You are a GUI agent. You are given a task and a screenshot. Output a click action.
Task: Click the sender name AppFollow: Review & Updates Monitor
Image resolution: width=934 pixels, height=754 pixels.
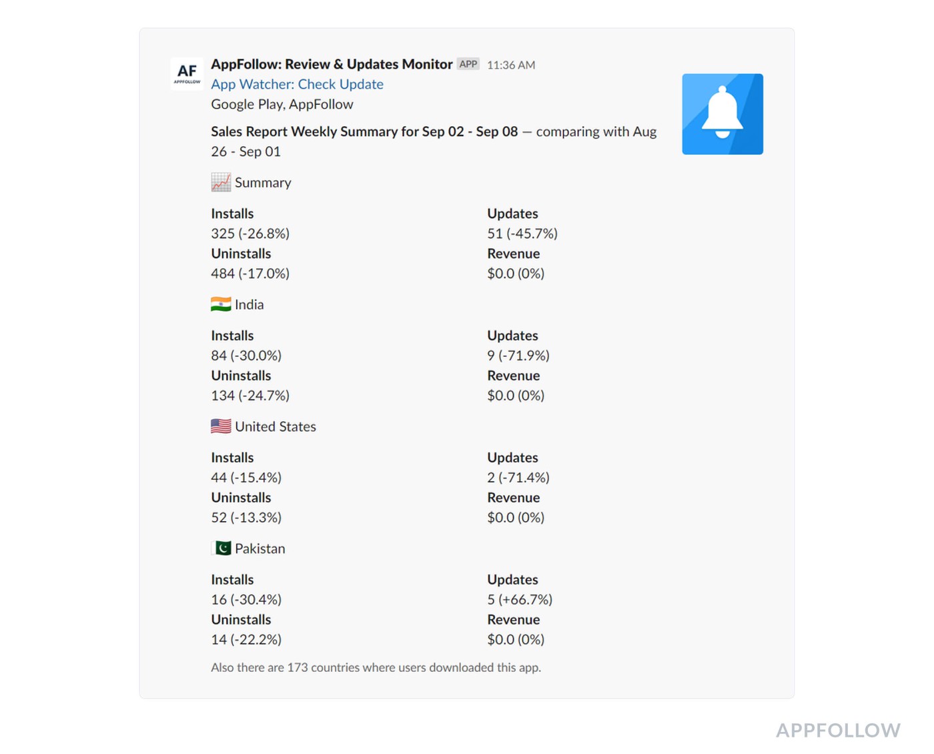332,64
